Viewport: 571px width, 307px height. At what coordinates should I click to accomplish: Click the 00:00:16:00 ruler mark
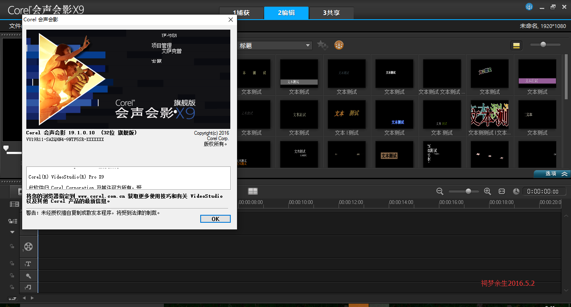[x=451, y=202]
